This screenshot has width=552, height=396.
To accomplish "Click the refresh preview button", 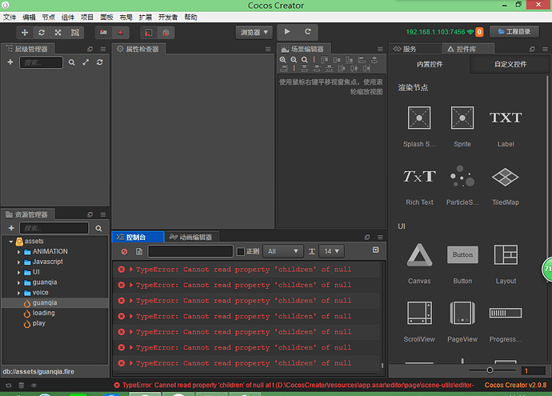I will [308, 32].
